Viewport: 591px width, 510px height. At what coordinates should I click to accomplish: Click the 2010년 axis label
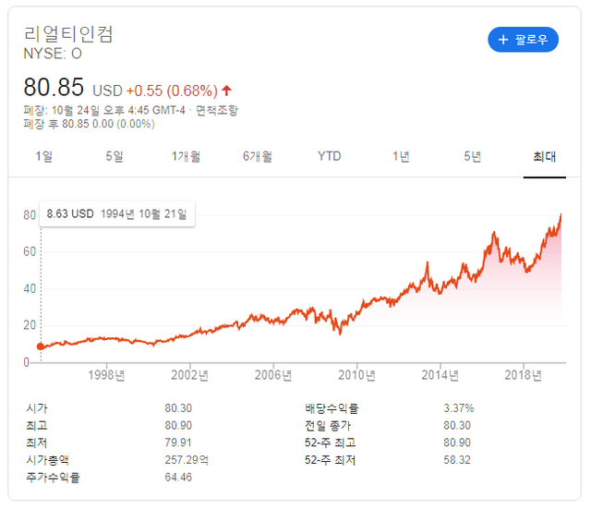[x=356, y=375]
